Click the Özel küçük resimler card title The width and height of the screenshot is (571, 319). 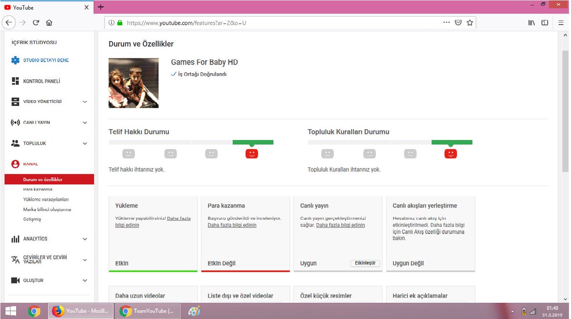325,296
